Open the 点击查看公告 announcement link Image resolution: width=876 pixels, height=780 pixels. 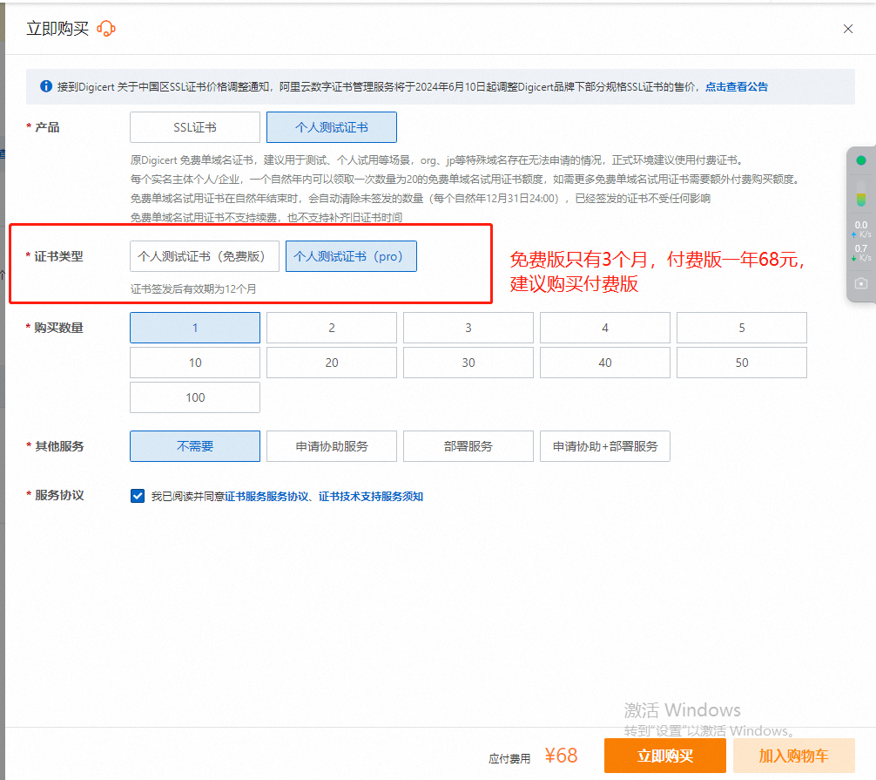pyautogui.click(x=737, y=86)
